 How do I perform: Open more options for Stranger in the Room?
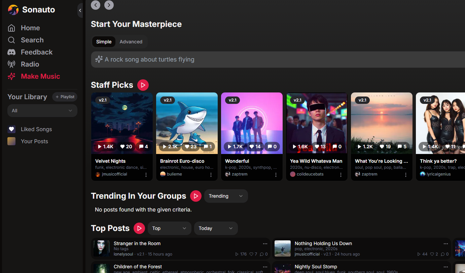click(265, 244)
